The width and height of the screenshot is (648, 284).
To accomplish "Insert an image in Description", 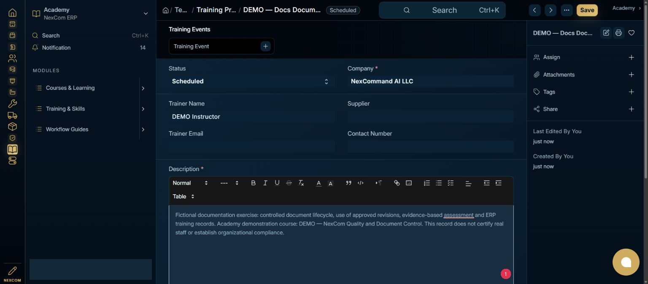I will pyautogui.click(x=408, y=183).
